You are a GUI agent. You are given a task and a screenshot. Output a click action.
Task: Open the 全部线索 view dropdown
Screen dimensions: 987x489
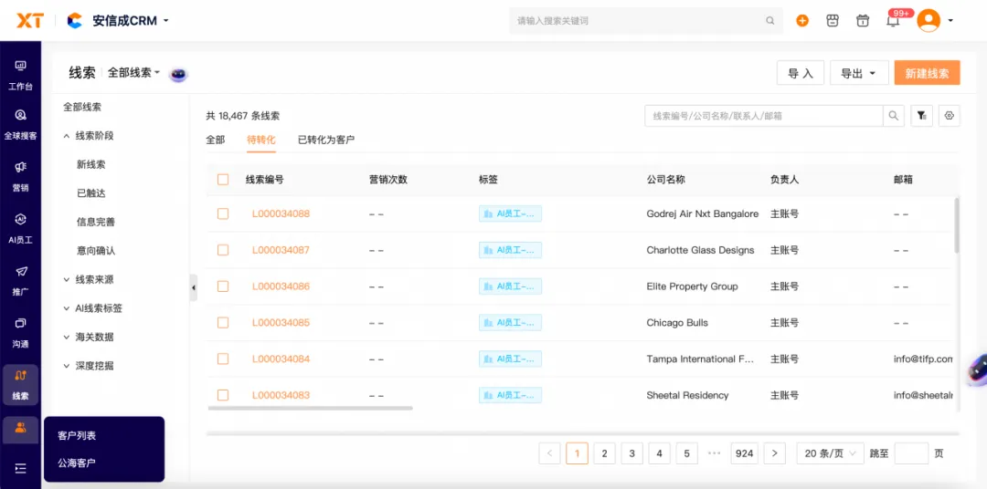[x=133, y=73]
